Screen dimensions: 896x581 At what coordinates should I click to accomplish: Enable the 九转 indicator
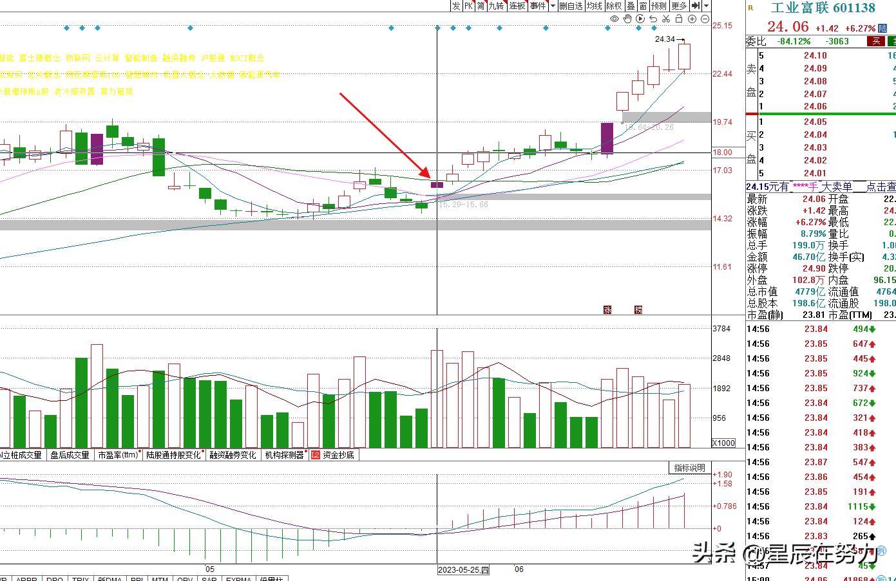pyautogui.click(x=496, y=6)
